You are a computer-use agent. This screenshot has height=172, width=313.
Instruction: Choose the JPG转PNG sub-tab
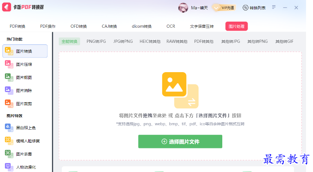point(123,42)
